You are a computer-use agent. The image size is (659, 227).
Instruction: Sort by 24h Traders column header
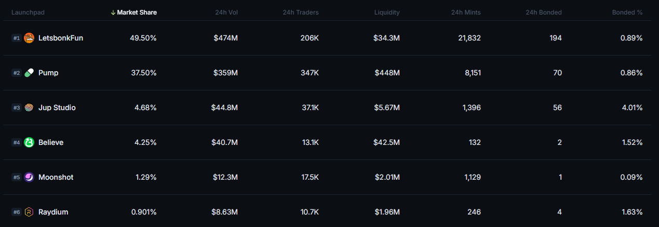[x=301, y=12]
